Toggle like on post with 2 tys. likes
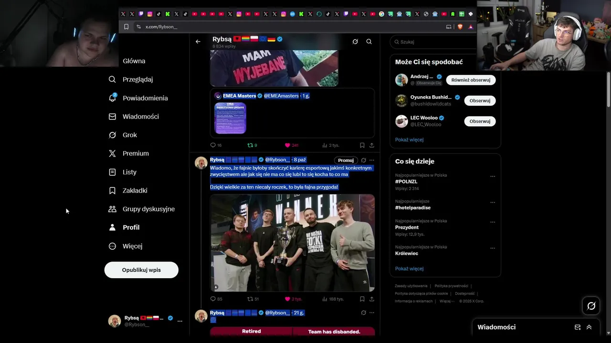This screenshot has width=611, height=343. point(293,299)
